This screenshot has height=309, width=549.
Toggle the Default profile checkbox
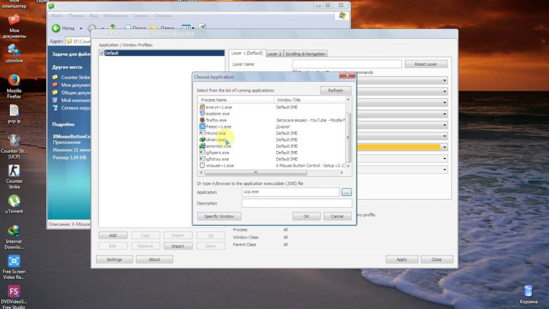pyautogui.click(x=102, y=53)
